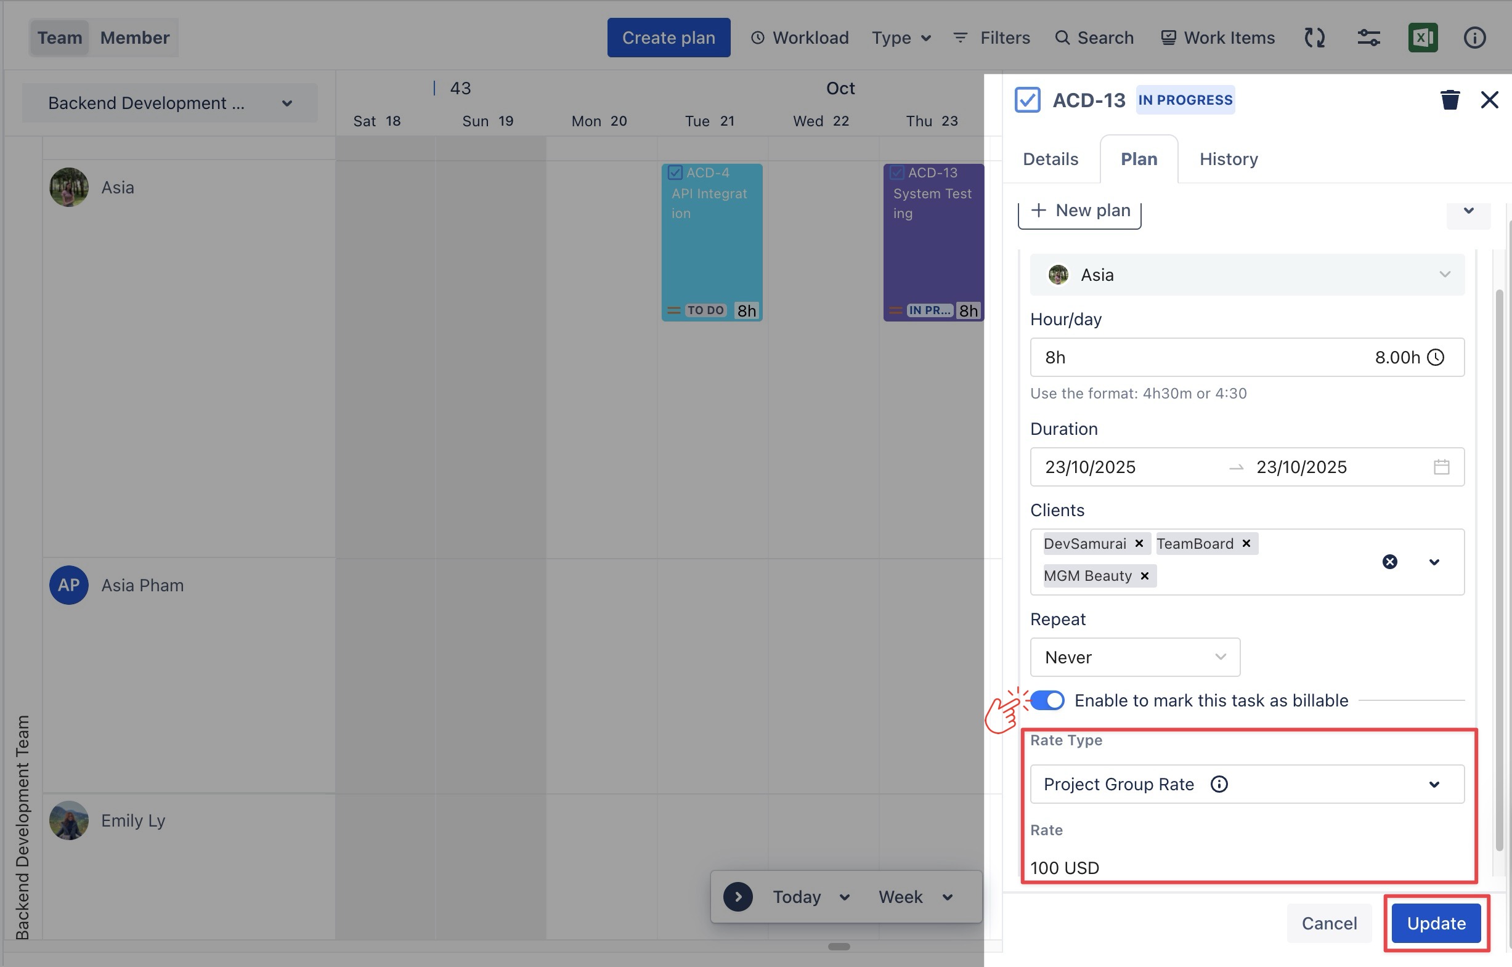Screen dimensions: 1512x967
Task: Click the clock icon in Hour/day field
Action: click(1436, 357)
